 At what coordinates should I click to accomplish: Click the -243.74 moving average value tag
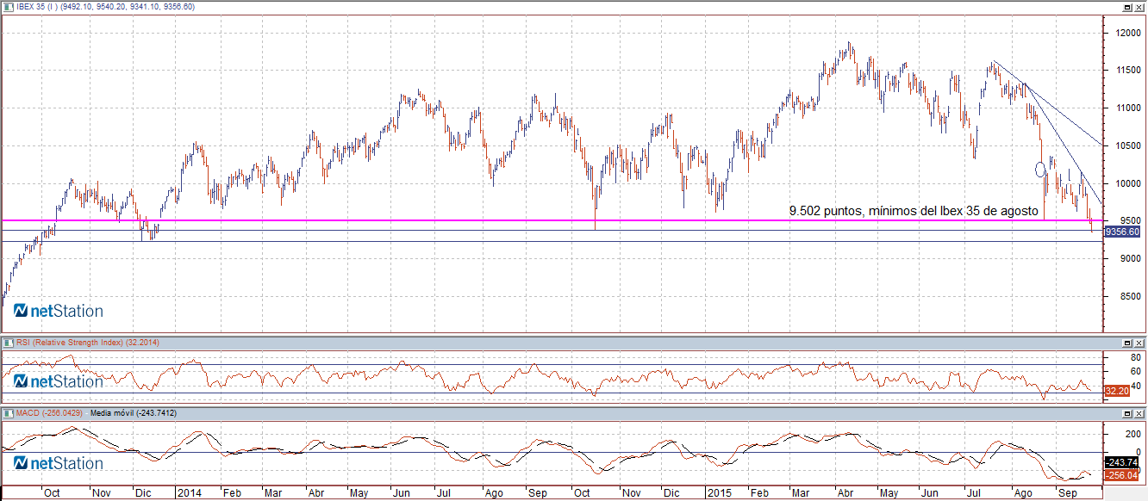[x=1121, y=462]
